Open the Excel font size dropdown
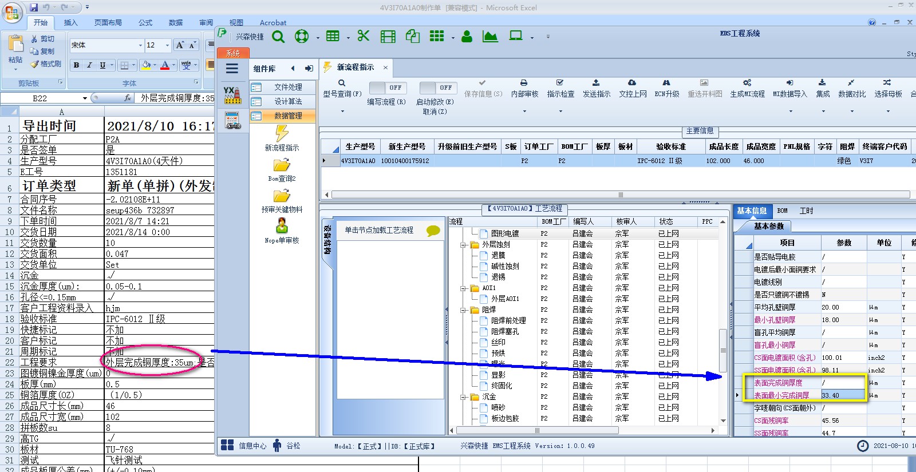The width and height of the screenshot is (916, 472). coord(167,45)
